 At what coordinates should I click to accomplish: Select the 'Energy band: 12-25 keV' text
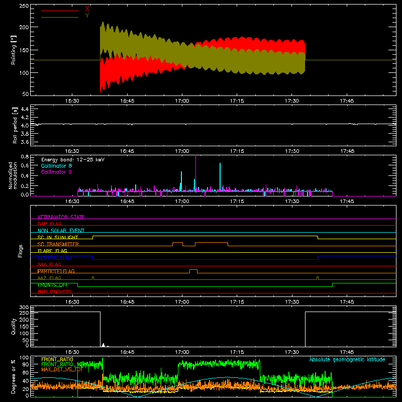73,160
